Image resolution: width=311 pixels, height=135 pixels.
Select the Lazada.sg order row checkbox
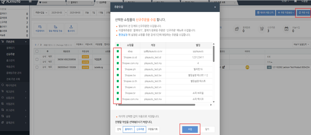(x=37, y=67)
